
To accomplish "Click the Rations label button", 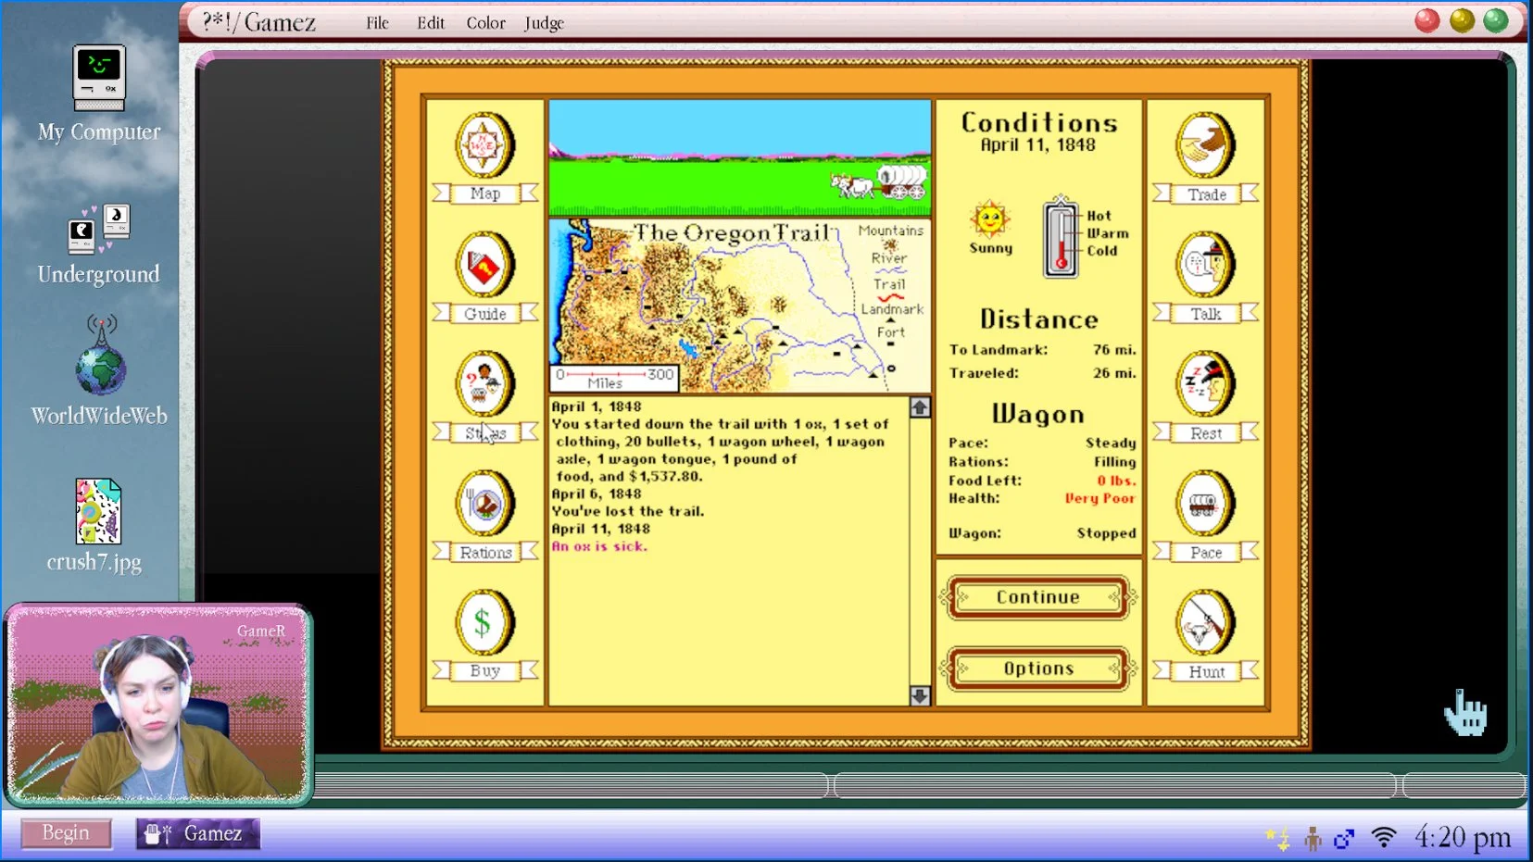I will pyautogui.click(x=485, y=553).
